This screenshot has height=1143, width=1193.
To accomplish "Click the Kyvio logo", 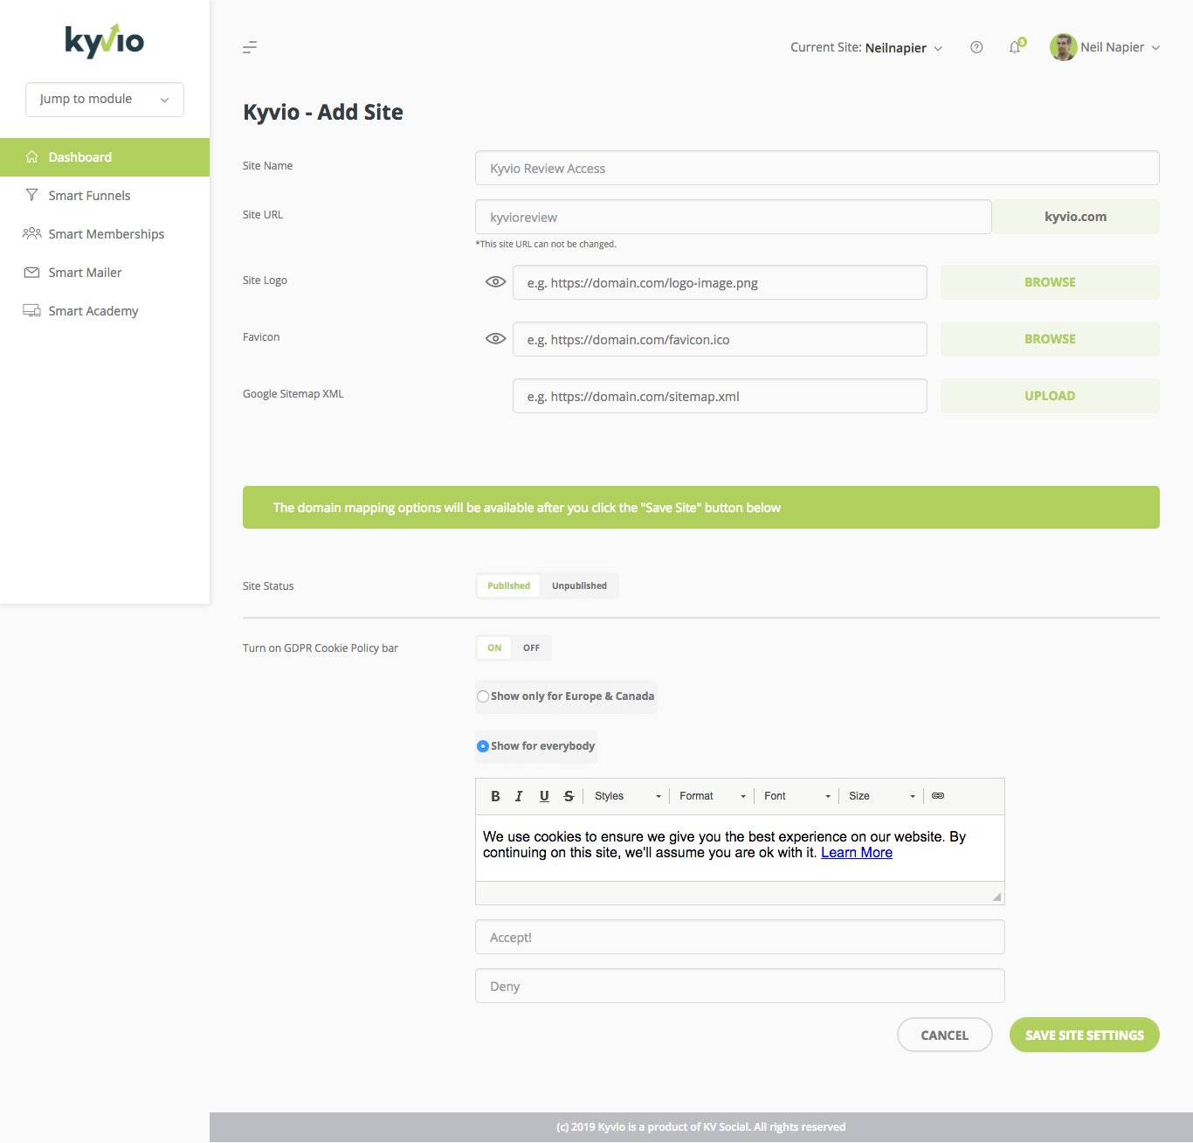I will [x=105, y=40].
